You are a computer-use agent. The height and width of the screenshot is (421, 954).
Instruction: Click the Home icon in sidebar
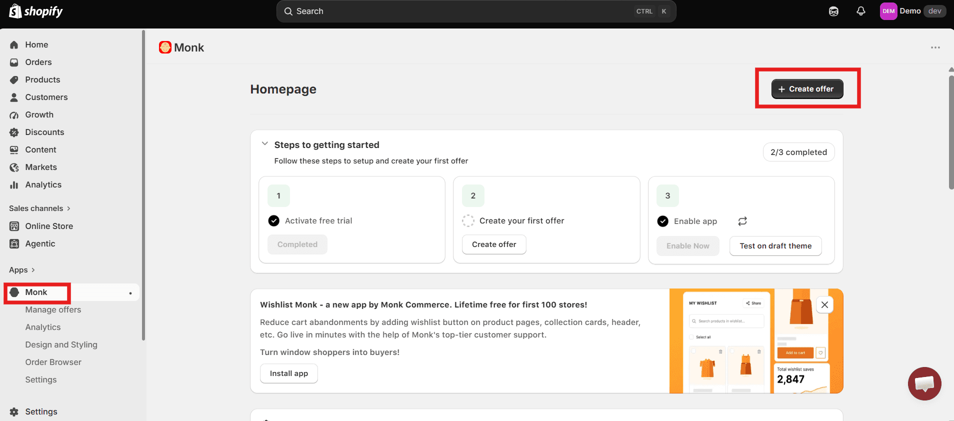[x=14, y=44]
